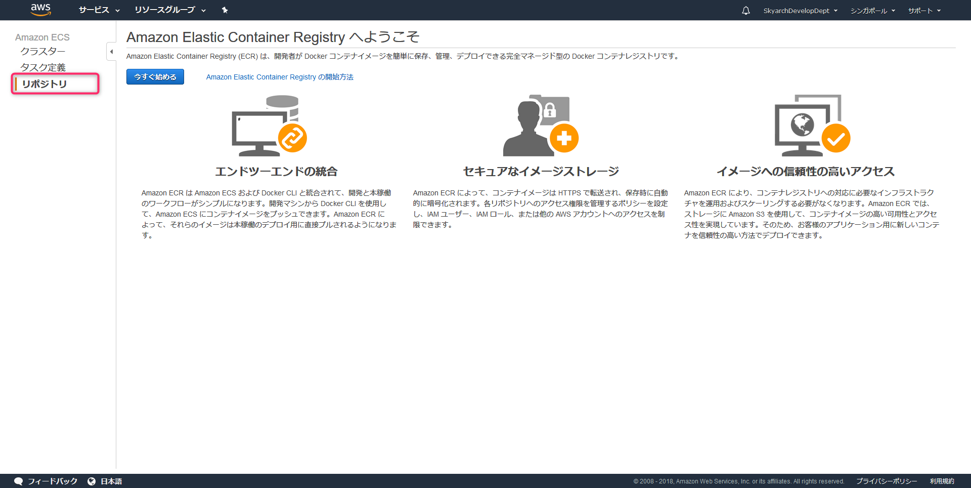Click the reliable image access globe icon

coord(812,126)
